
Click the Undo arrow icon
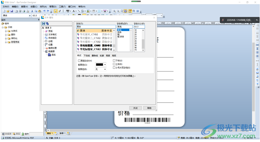[44, 11]
